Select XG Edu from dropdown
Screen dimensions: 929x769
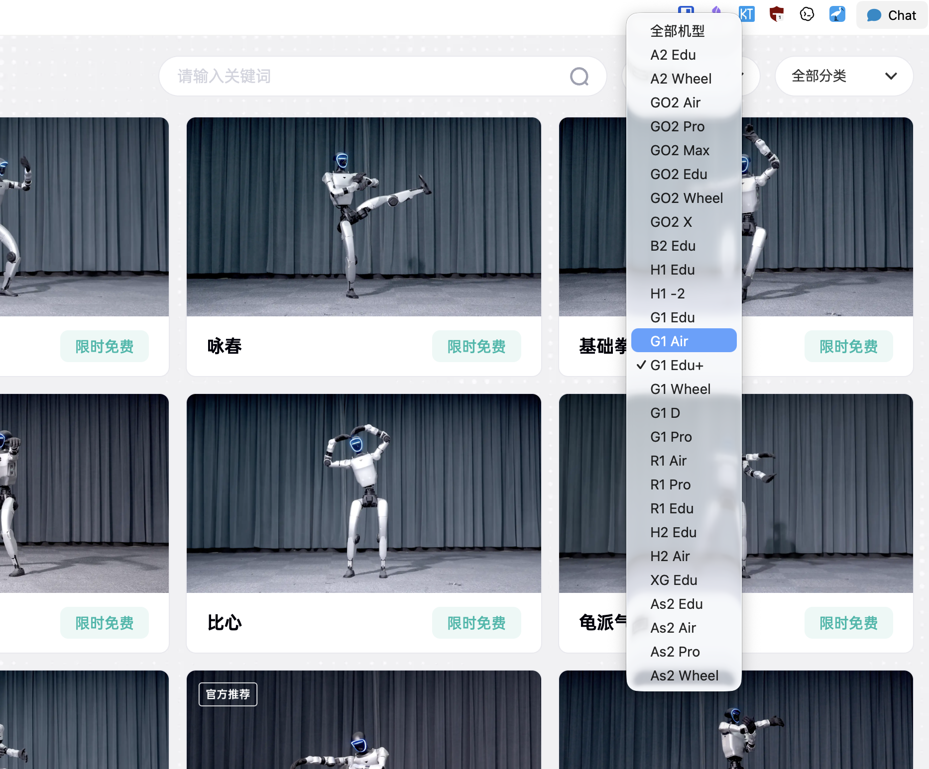tap(684, 580)
